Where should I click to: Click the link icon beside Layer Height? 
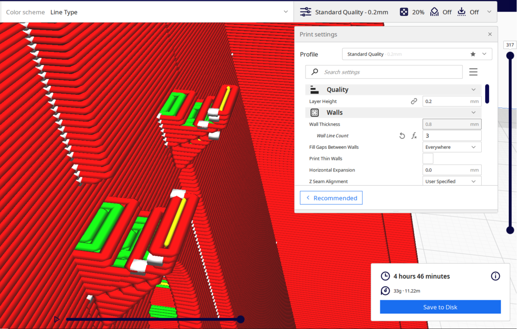pos(414,101)
